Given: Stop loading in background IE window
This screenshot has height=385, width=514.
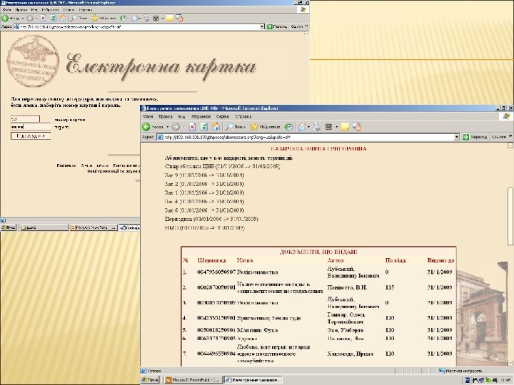Looking at the screenshot, I should pyautogui.click(x=44, y=18).
